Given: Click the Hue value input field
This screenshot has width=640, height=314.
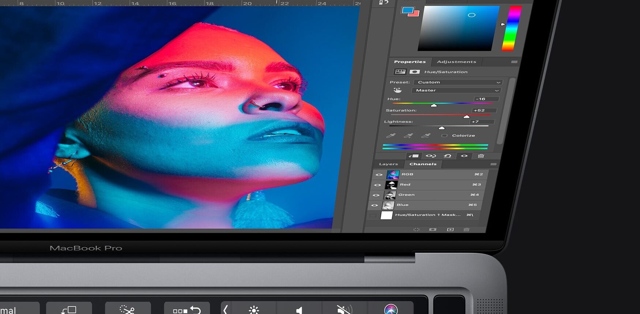Looking at the screenshot, I should point(486,99).
